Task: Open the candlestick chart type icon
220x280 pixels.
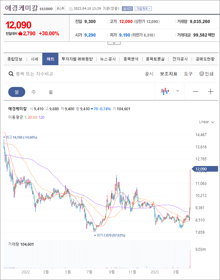Action: [x=165, y=91]
